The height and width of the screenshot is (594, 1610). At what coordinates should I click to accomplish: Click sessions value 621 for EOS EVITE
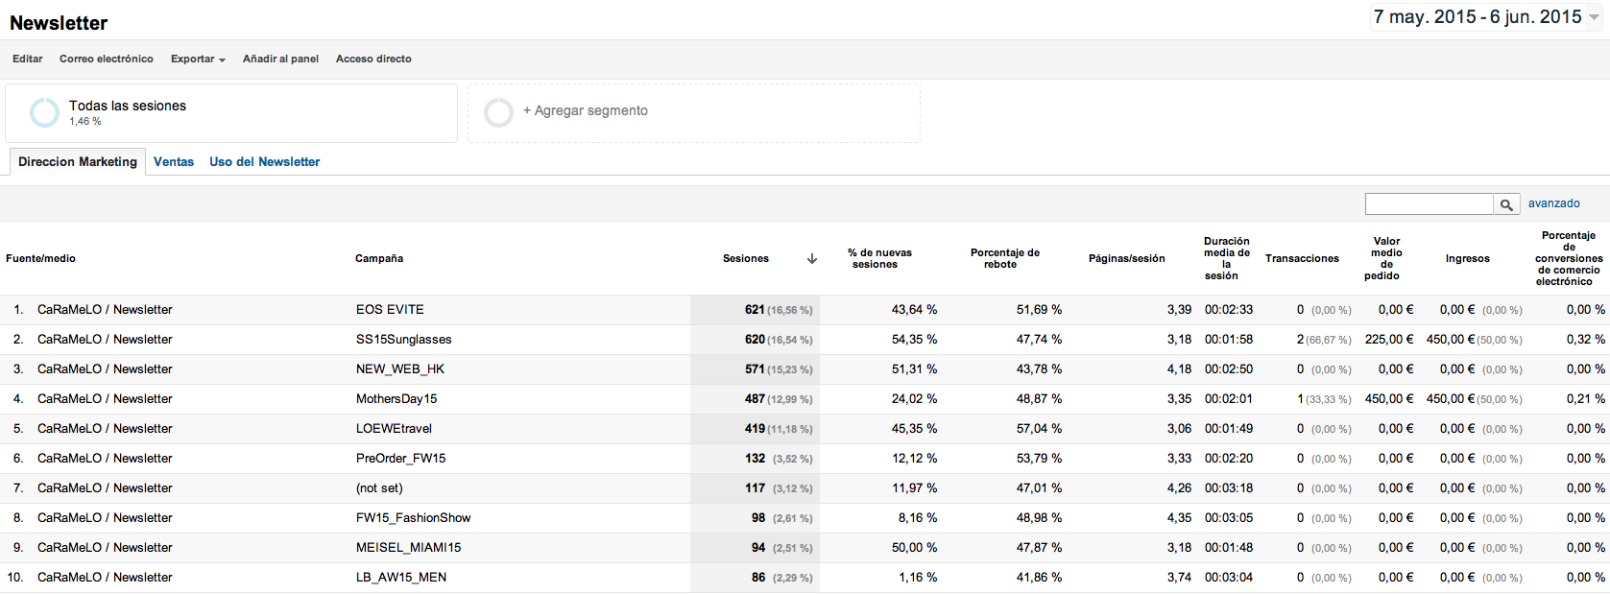pyautogui.click(x=755, y=310)
